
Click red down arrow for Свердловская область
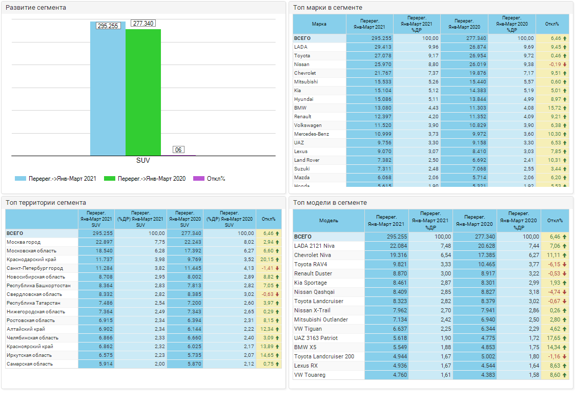pyautogui.click(x=277, y=294)
